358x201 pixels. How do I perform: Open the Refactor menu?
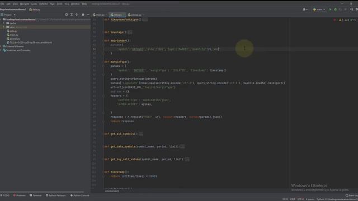(x=44, y=4)
